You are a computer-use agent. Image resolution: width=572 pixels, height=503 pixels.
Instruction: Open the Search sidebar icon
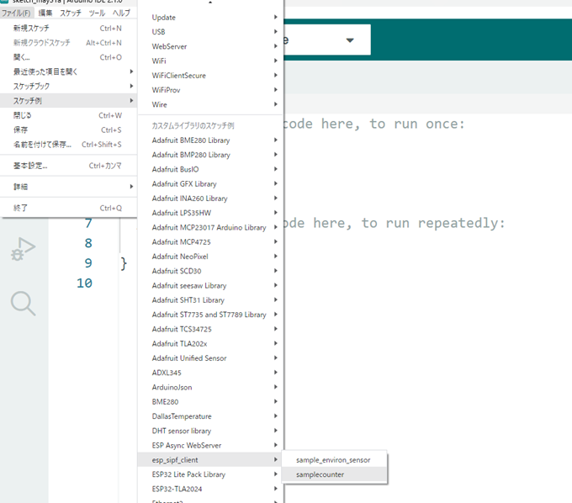(x=23, y=303)
